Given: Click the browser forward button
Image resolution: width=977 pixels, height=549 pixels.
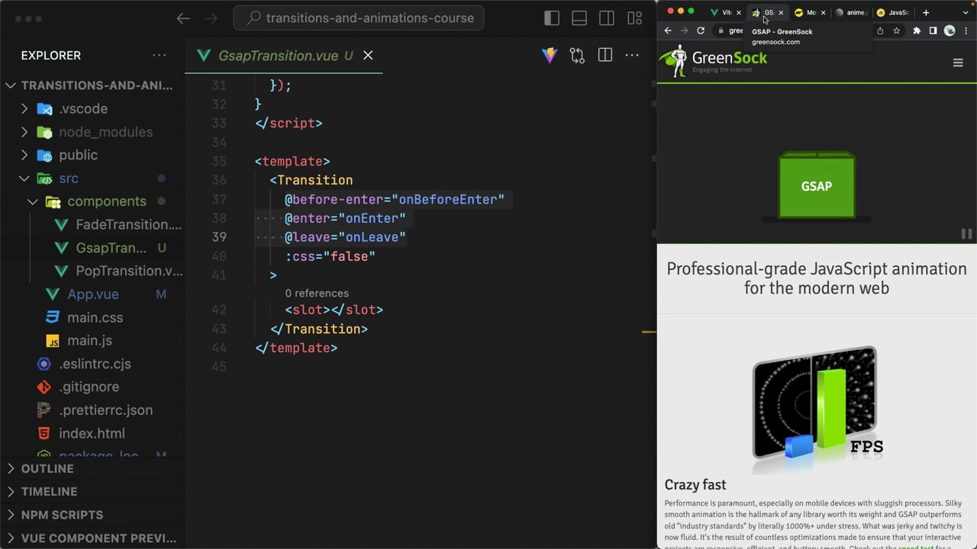Looking at the screenshot, I should (684, 30).
